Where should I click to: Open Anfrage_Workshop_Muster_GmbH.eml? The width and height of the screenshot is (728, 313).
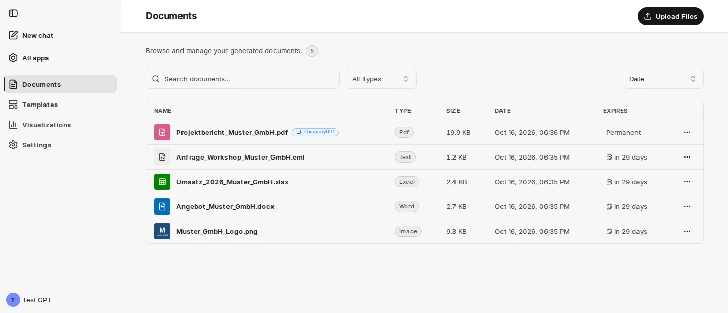click(241, 157)
